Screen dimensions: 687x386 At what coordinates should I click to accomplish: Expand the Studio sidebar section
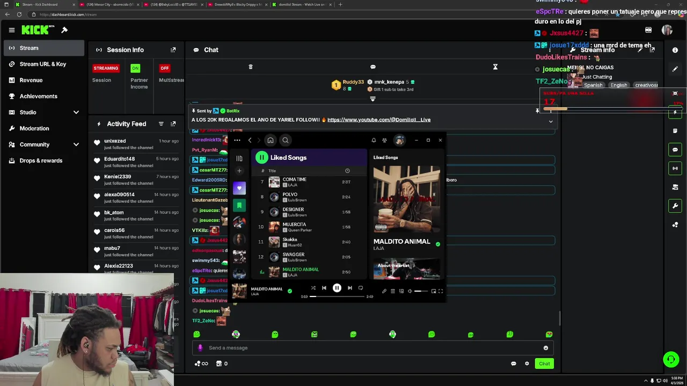(x=76, y=113)
